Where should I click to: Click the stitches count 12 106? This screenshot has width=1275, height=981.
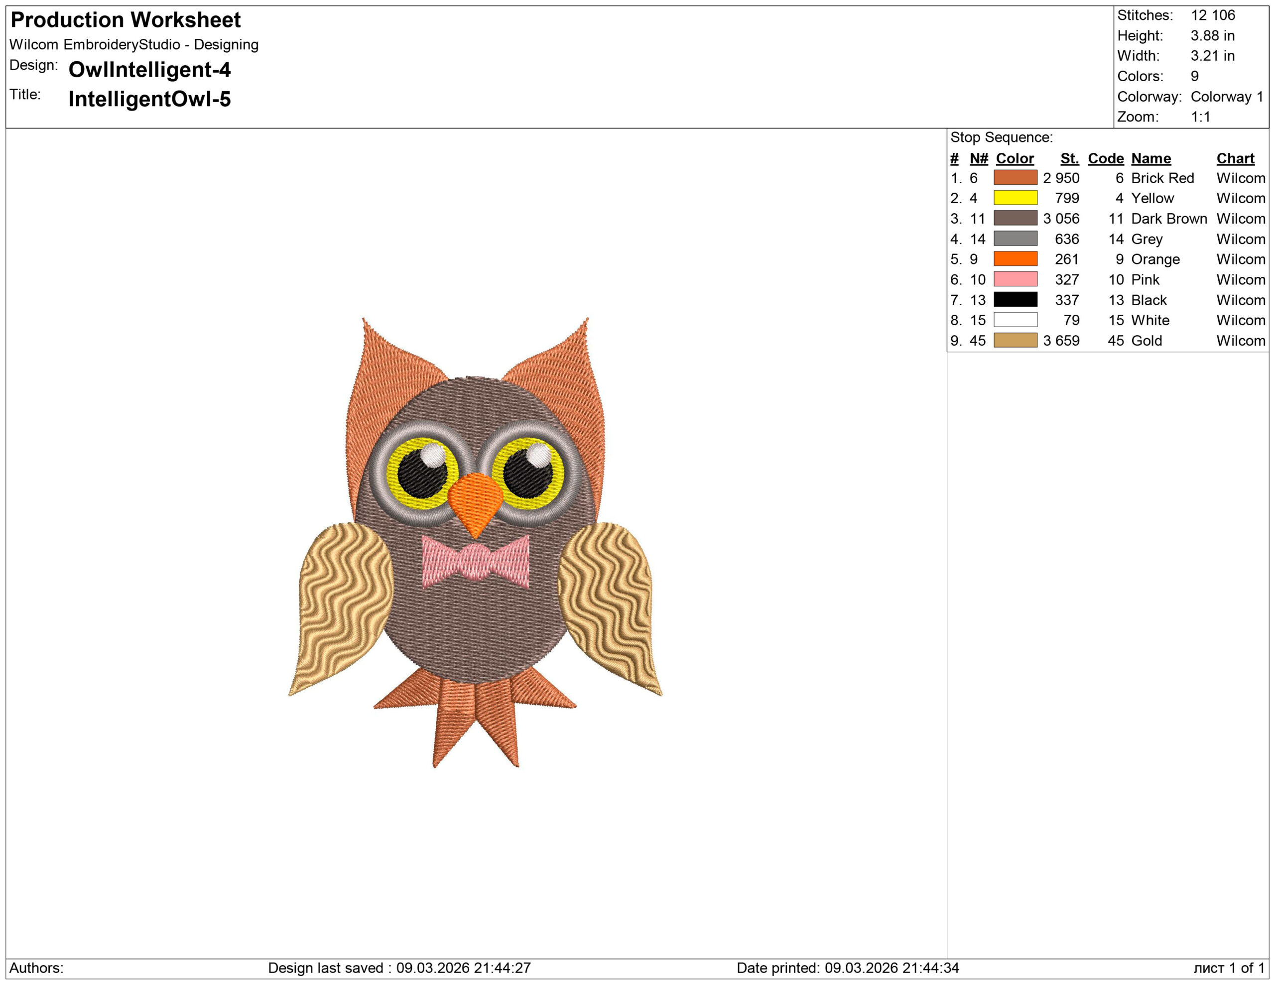coord(1213,15)
